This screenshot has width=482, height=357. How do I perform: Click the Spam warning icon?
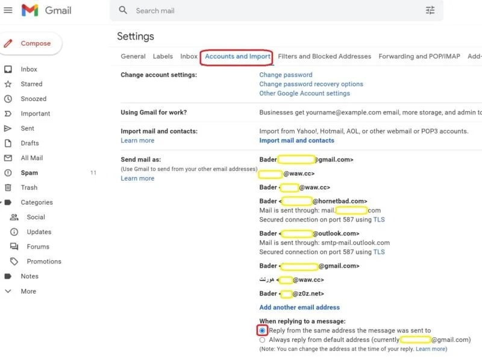8,173
